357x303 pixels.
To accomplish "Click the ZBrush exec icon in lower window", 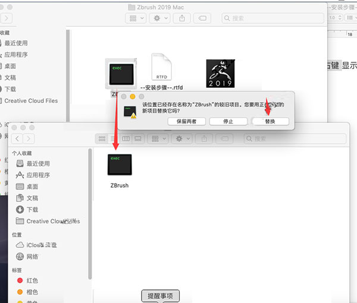I will pos(120,165).
